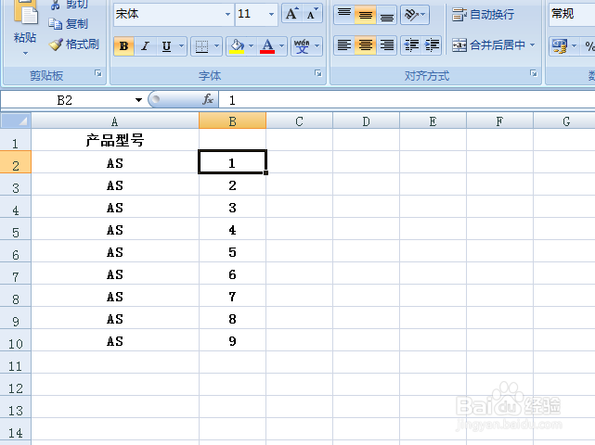Select column E header

(x=433, y=121)
